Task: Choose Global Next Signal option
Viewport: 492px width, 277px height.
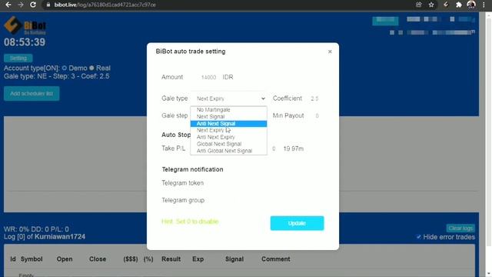Action: coord(229,144)
